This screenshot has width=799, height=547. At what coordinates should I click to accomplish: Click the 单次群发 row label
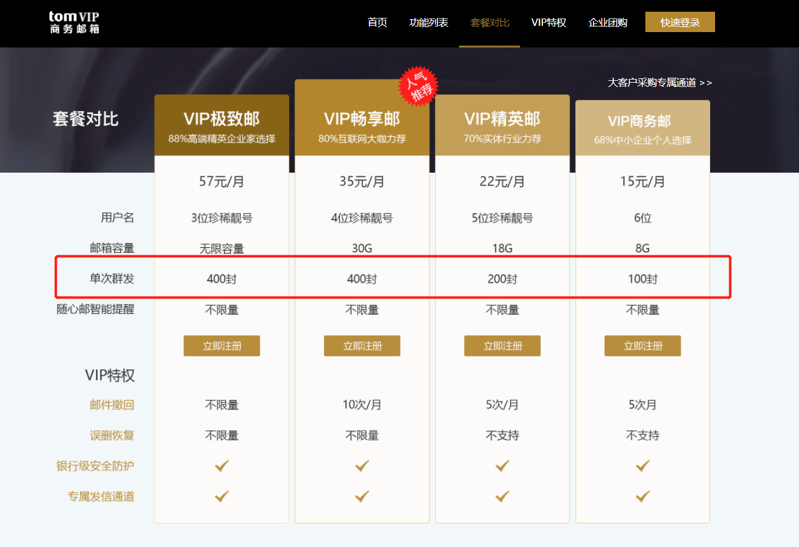[x=112, y=279]
